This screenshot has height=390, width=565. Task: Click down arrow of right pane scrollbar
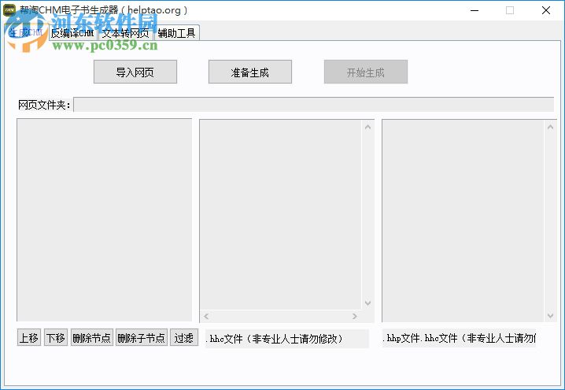(x=550, y=316)
